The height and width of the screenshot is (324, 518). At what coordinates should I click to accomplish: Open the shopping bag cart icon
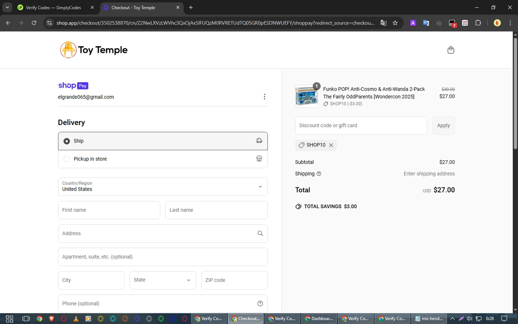[451, 50]
